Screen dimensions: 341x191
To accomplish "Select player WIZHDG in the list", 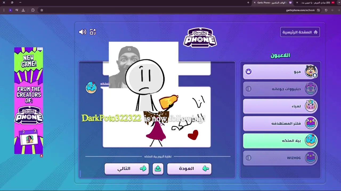I will click(x=280, y=158).
